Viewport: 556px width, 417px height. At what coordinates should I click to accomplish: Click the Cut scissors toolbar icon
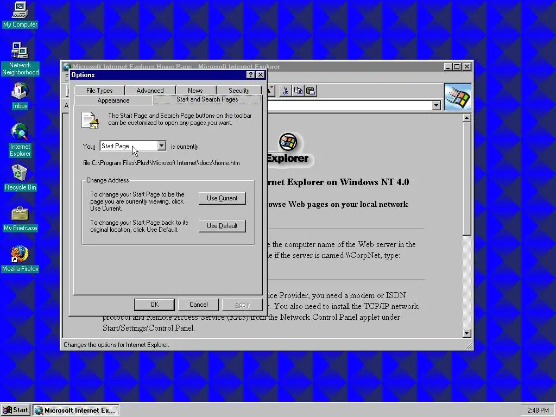click(x=286, y=91)
